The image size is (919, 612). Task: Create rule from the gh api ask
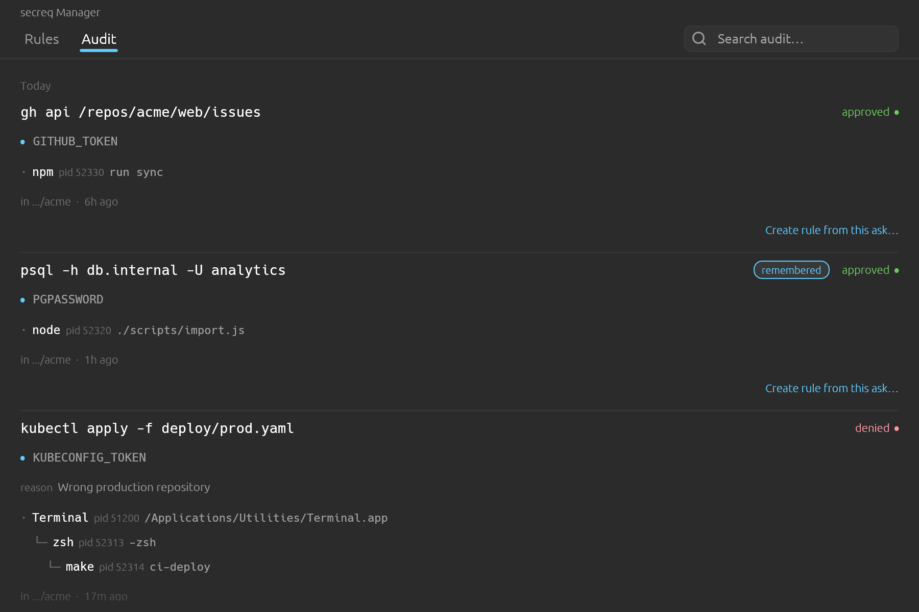[832, 231]
